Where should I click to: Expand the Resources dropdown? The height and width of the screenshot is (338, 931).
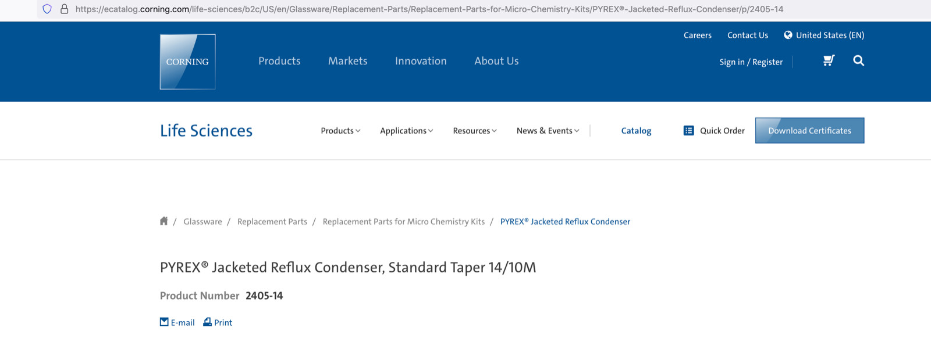click(475, 131)
